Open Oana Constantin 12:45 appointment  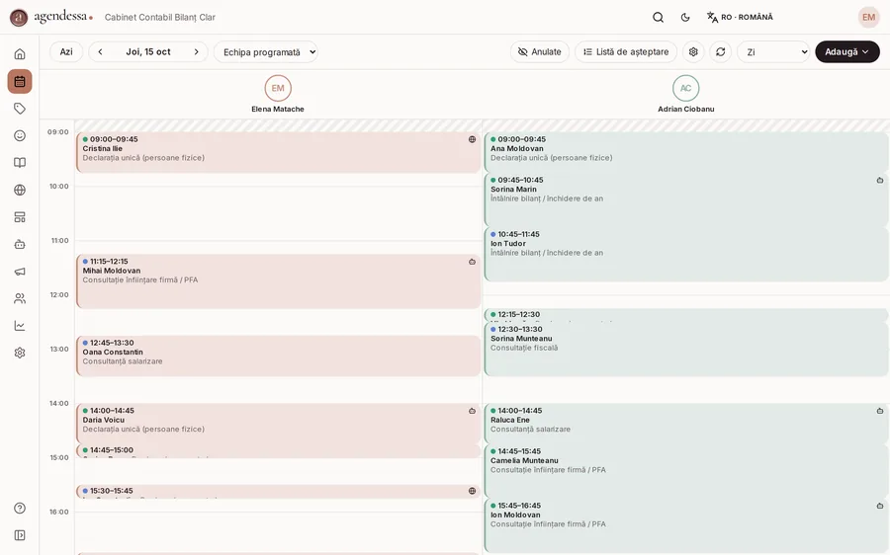point(279,357)
